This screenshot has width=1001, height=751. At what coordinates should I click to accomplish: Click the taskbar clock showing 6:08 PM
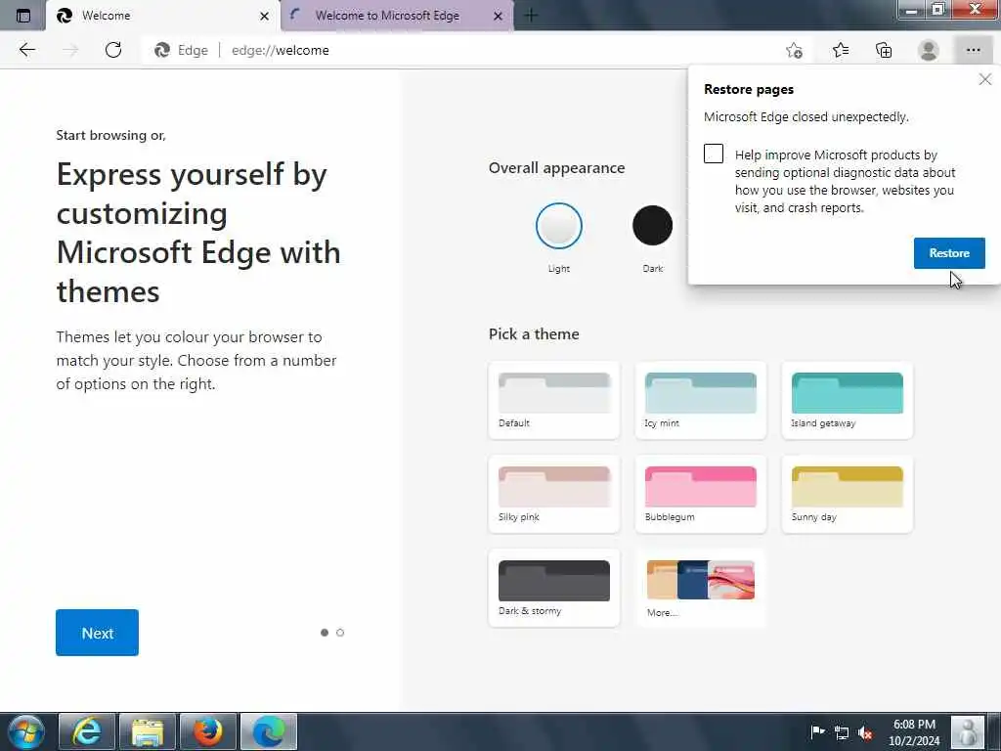(914, 732)
